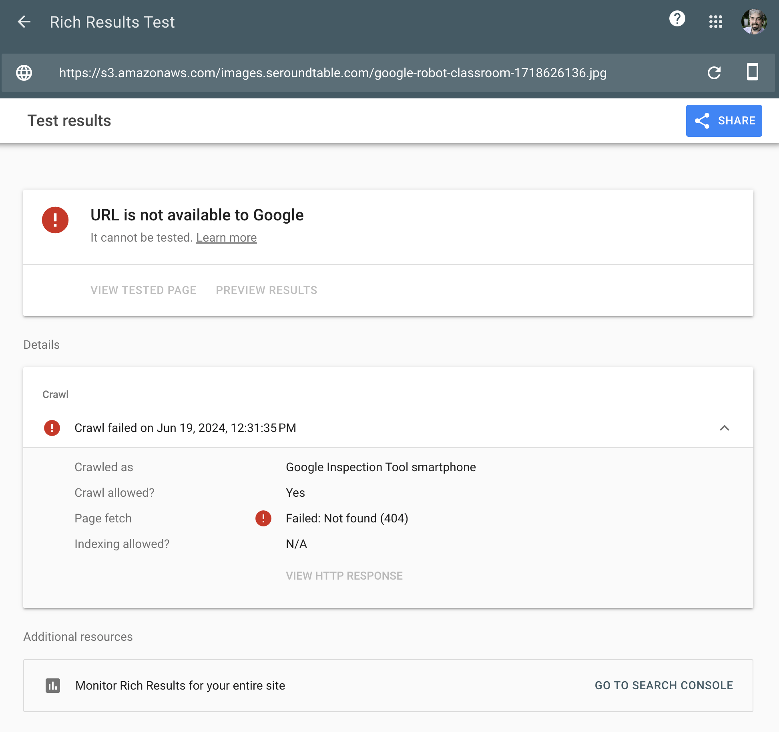
Task: Click the SHARE button
Action: point(724,121)
